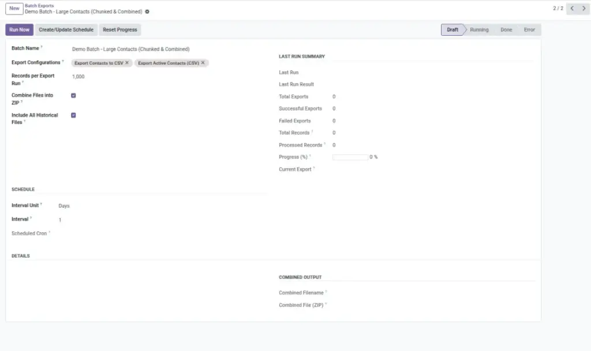Screen dimensions: 591x351
Task: Open the gear actions menu beside the record title
Action: click(147, 12)
